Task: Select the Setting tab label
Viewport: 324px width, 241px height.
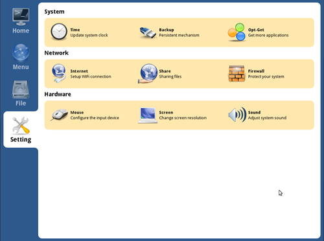Action: coord(21,139)
